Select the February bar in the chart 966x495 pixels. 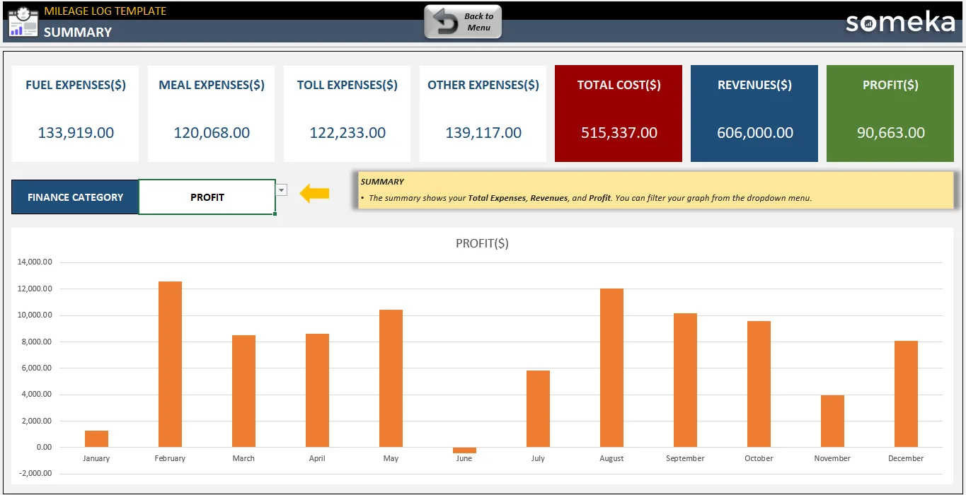click(x=170, y=364)
